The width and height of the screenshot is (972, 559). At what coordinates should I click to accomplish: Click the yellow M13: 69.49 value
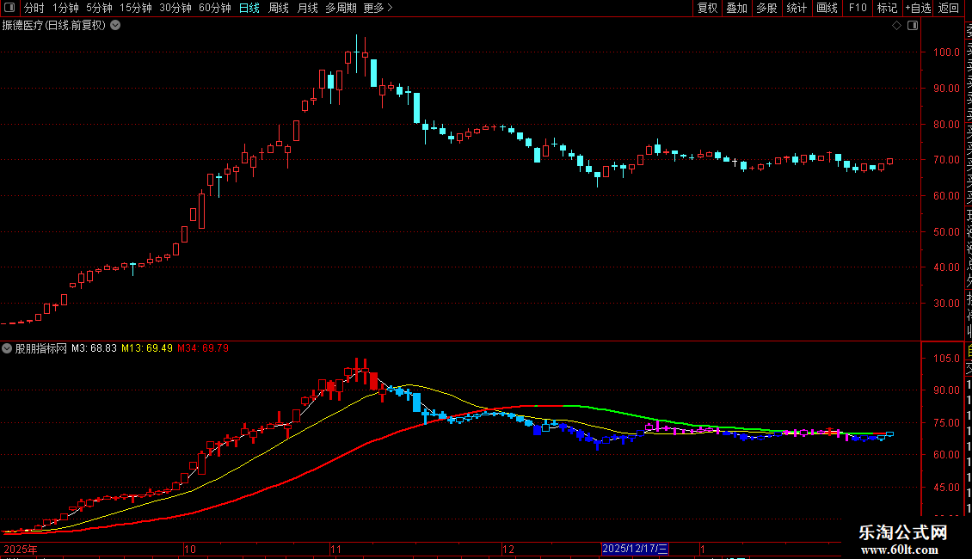point(147,348)
